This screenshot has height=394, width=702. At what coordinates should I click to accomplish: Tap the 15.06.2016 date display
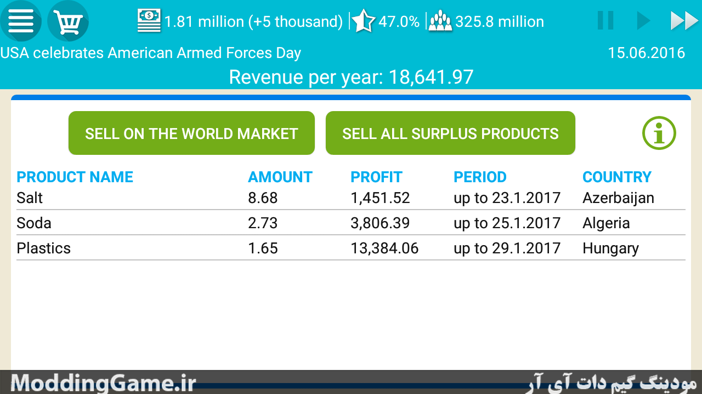point(647,53)
